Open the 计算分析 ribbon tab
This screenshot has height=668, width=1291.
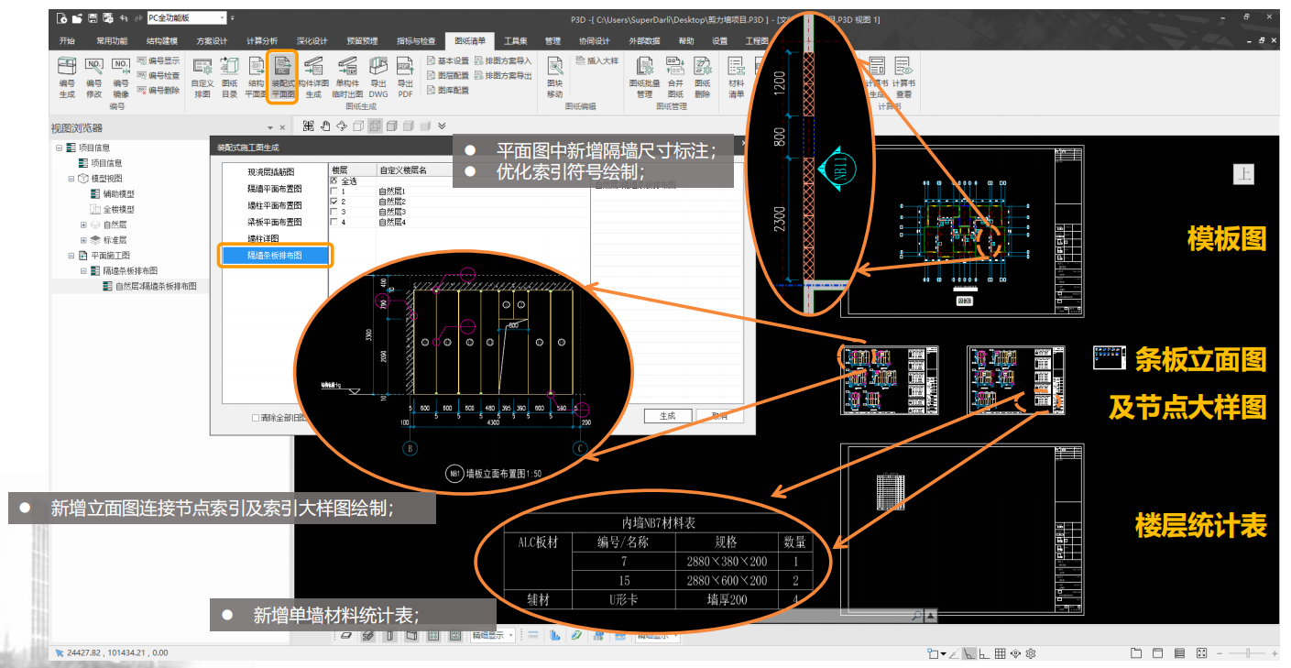point(262,41)
